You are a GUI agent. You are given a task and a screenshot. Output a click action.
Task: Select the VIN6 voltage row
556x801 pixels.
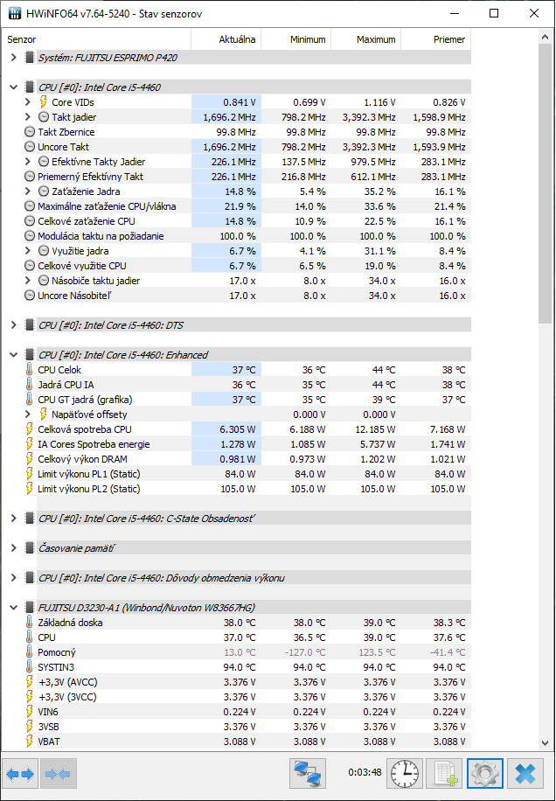pyautogui.click(x=247, y=711)
